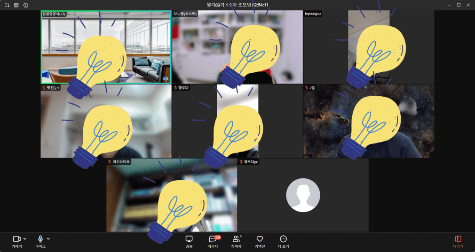Open the participants (참여자) list
The image size is (475, 252).
tap(236, 242)
